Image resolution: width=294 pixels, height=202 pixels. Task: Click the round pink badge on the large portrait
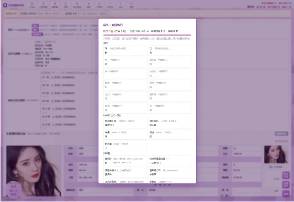(13, 190)
